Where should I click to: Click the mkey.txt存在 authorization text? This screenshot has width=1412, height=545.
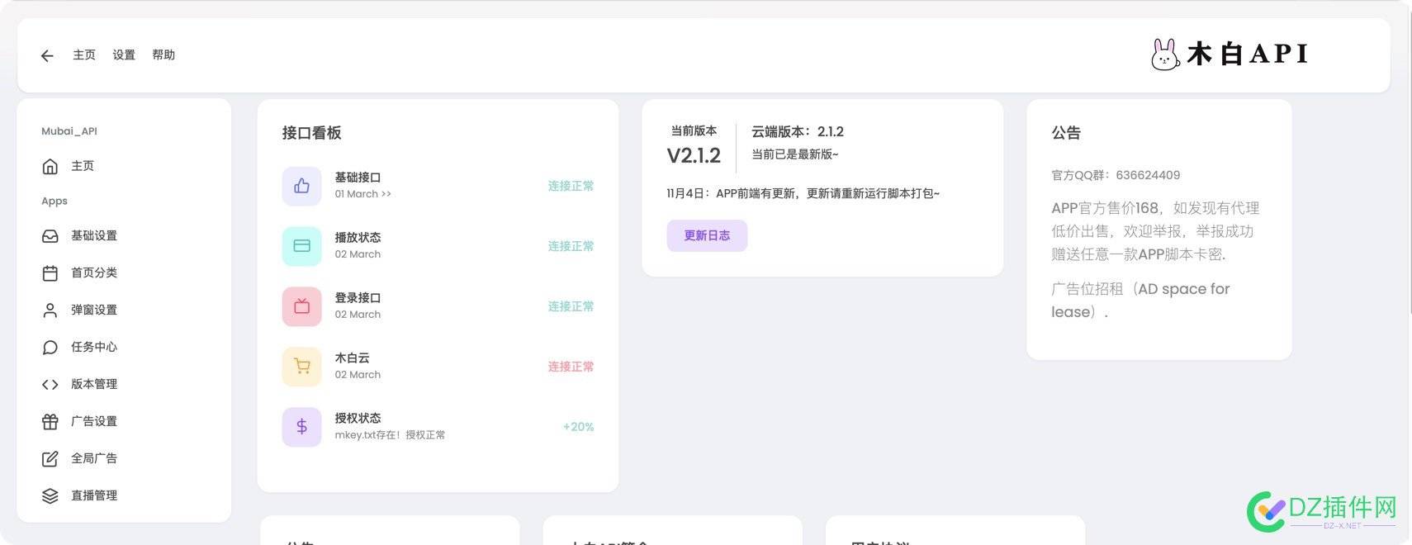point(390,436)
